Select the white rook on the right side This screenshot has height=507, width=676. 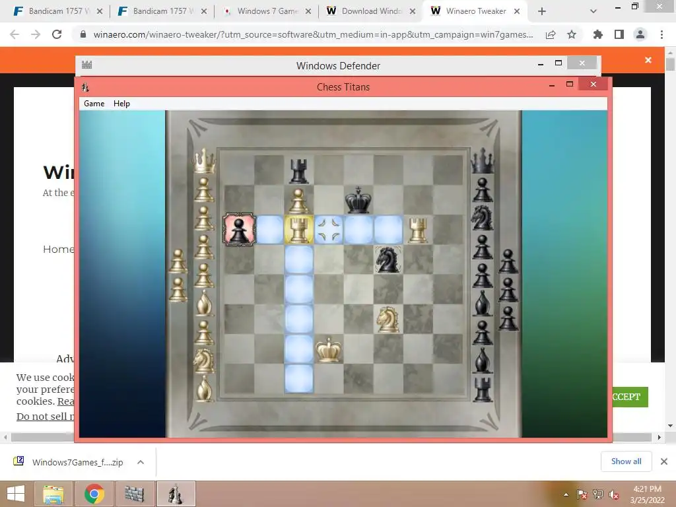(418, 230)
